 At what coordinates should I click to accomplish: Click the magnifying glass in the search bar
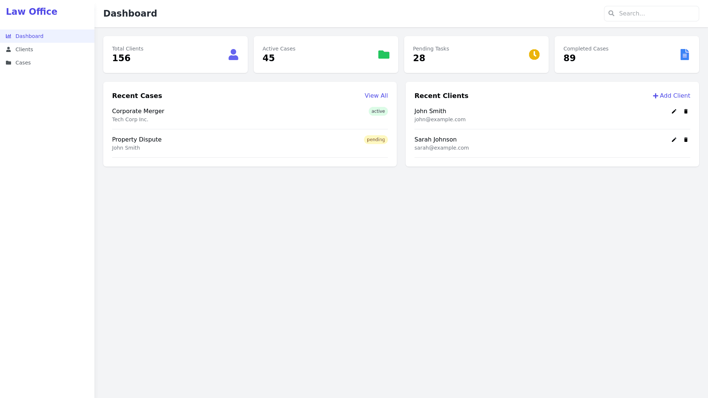[x=612, y=13]
